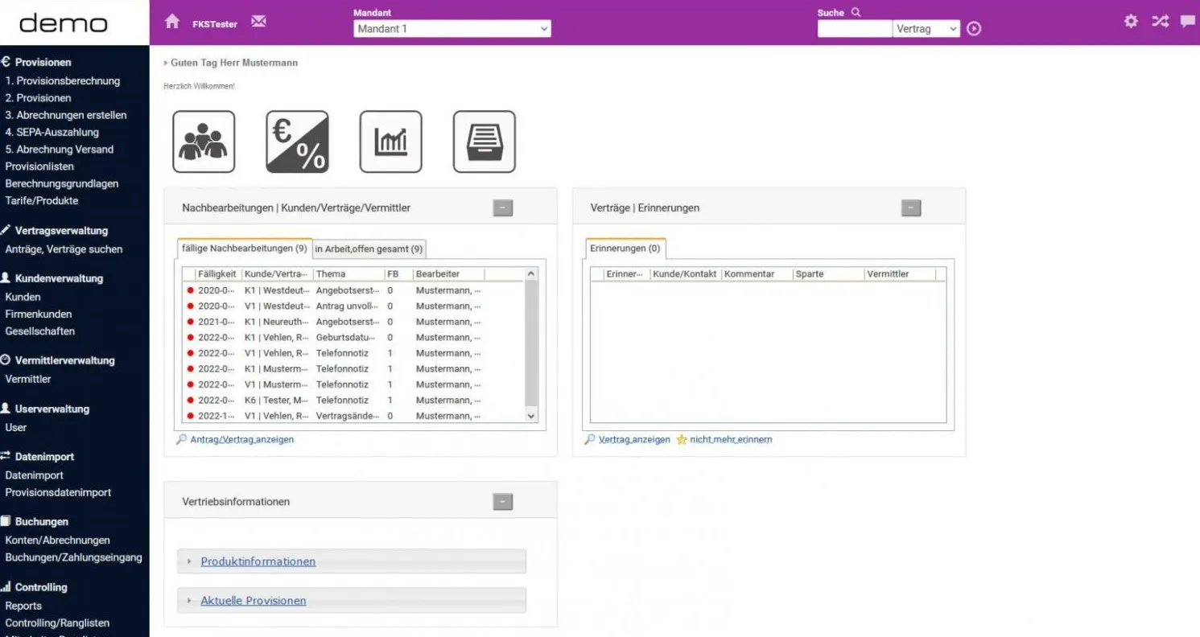
Task: Click the shuffle arrows icon in header
Action: point(1159,22)
